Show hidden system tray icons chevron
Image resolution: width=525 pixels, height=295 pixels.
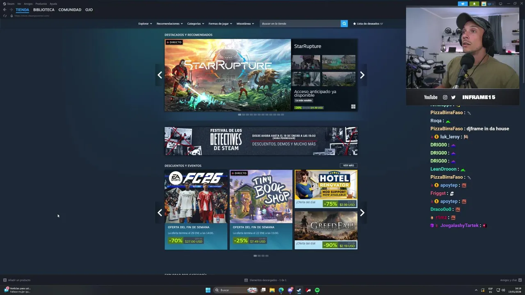pyautogui.click(x=476, y=290)
